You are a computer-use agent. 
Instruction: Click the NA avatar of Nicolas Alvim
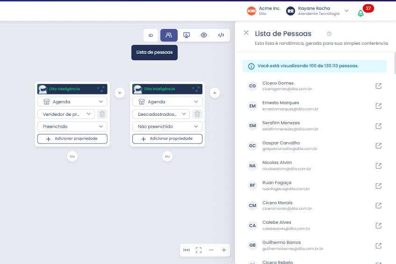252,165
